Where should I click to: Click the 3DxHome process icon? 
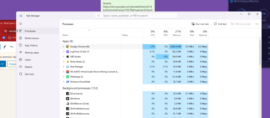tap(68, 99)
